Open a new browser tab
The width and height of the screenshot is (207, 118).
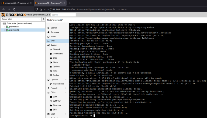(x=70, y=3)
